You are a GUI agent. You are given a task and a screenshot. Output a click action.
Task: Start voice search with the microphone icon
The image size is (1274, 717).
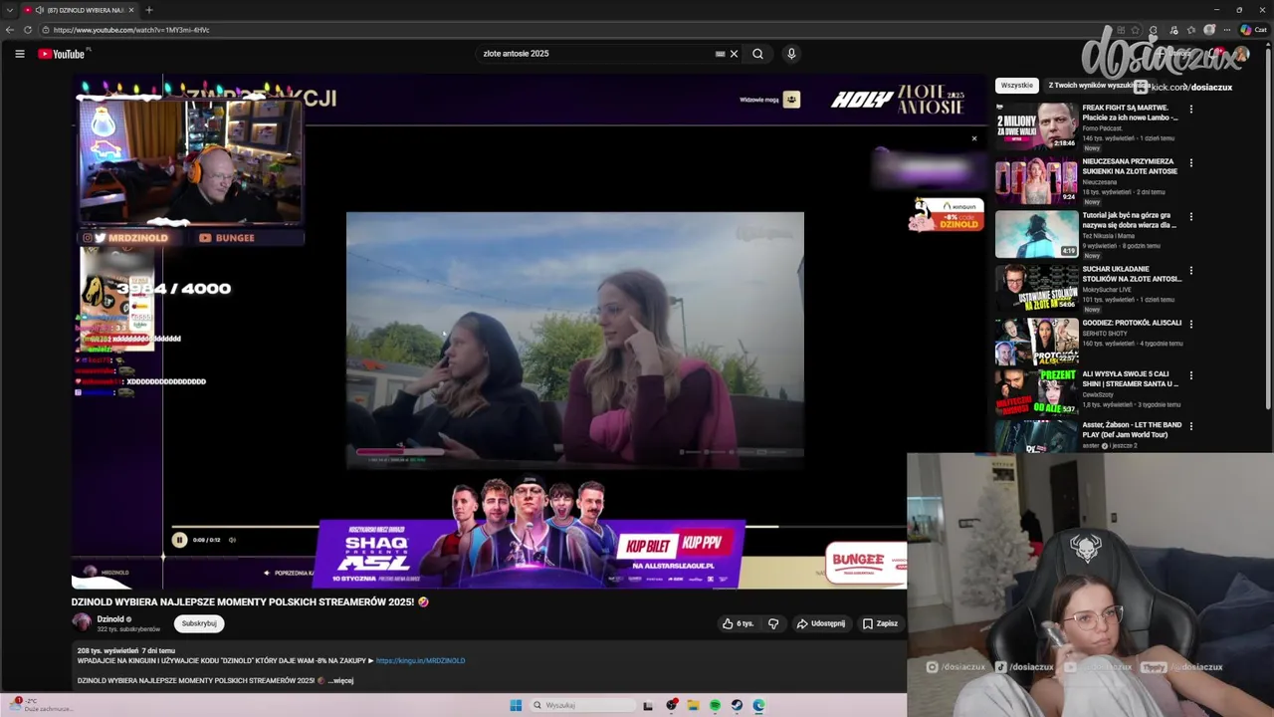(791, 54)
